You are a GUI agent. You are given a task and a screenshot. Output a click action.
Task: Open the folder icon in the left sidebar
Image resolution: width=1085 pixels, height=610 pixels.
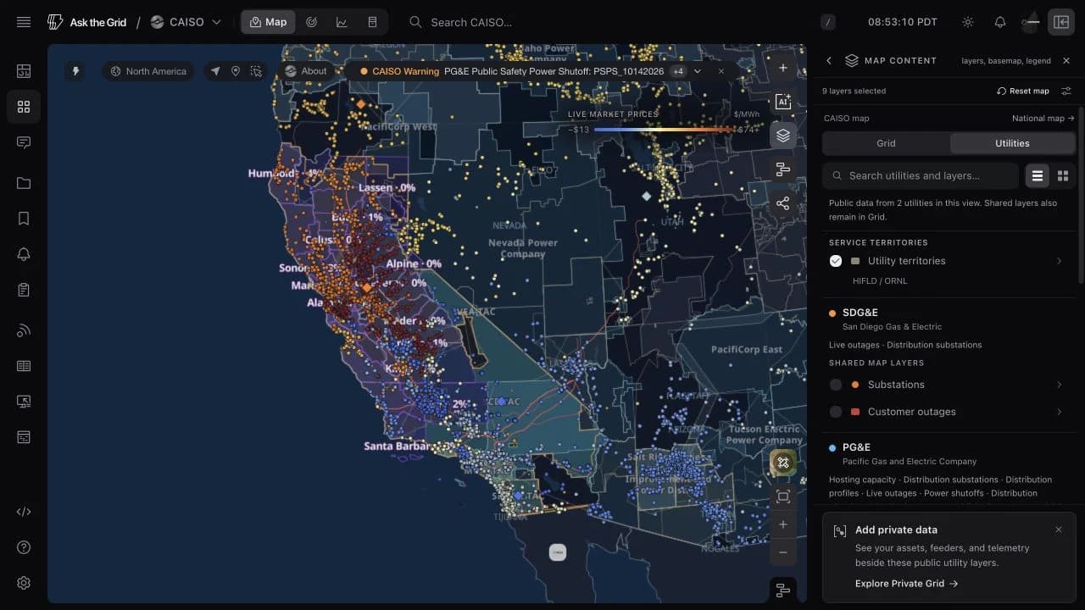(x=24, y=183)
